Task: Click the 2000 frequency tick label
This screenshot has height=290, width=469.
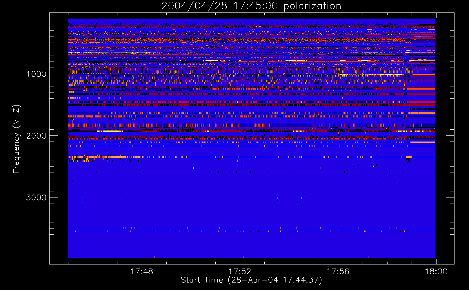Action: [x=36, y=135]
